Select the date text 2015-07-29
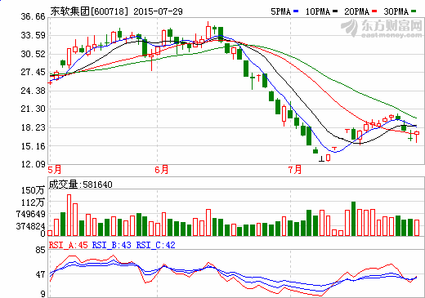The width and height of the screenshot is (425, 298). pos(158,11)
